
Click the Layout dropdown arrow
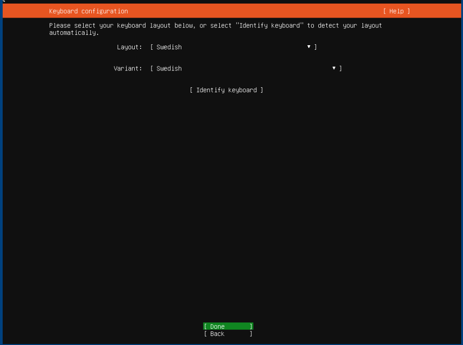(x=308, y=47)
